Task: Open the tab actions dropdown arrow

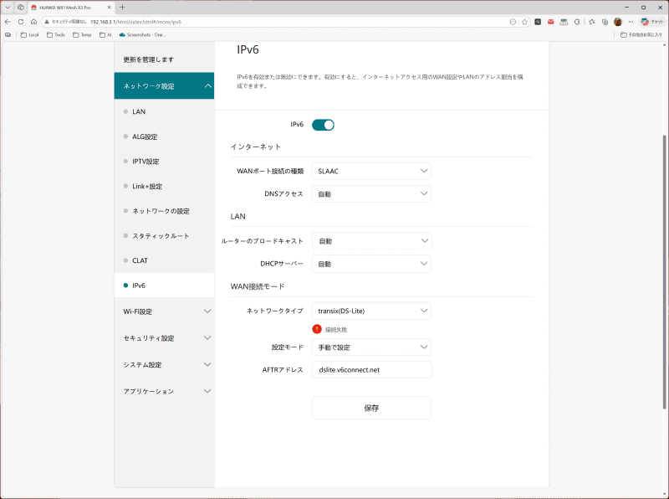Action: click(8, 8)
